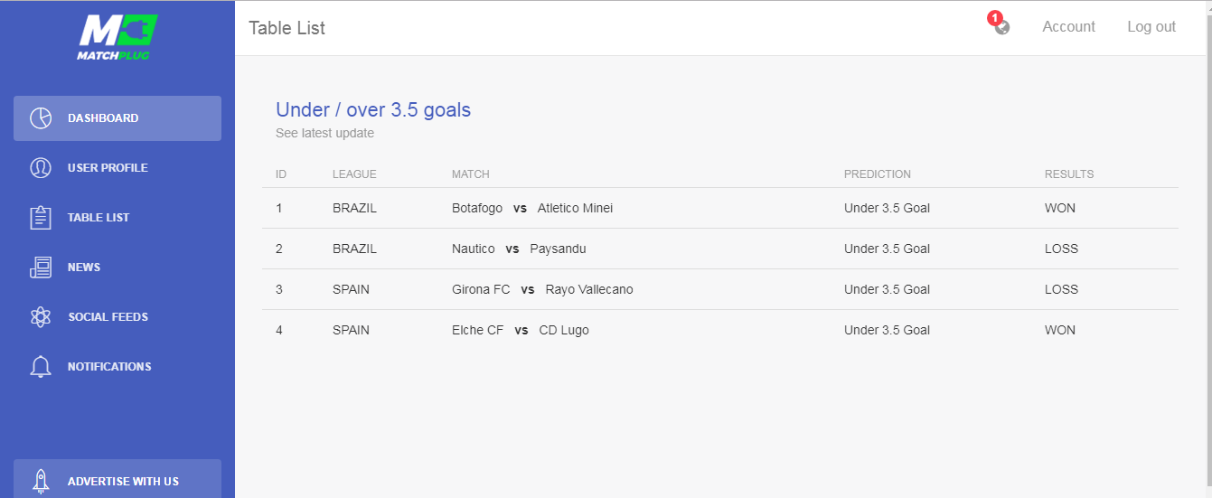This screenshot has width=1212, height=498.
Task: Click the Advertise With Us rocket icon
Action: tap(41, 481)
